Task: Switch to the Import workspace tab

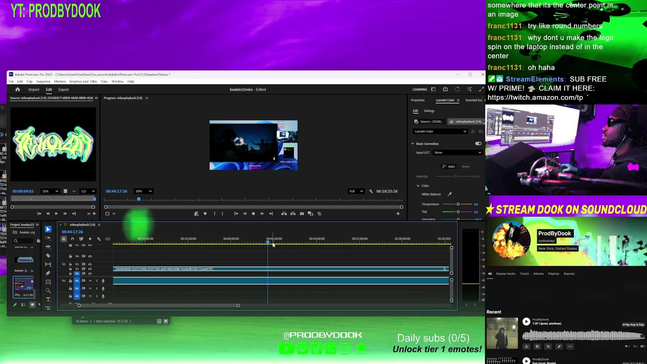Action: 34,89
